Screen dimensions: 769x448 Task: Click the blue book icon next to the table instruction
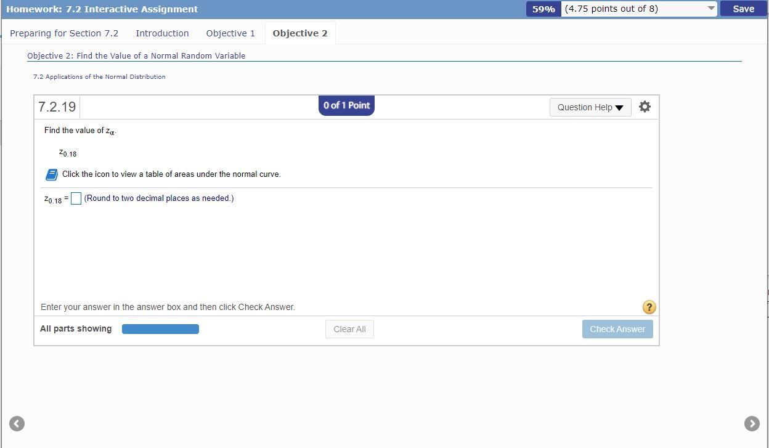[x=51, y=174]
